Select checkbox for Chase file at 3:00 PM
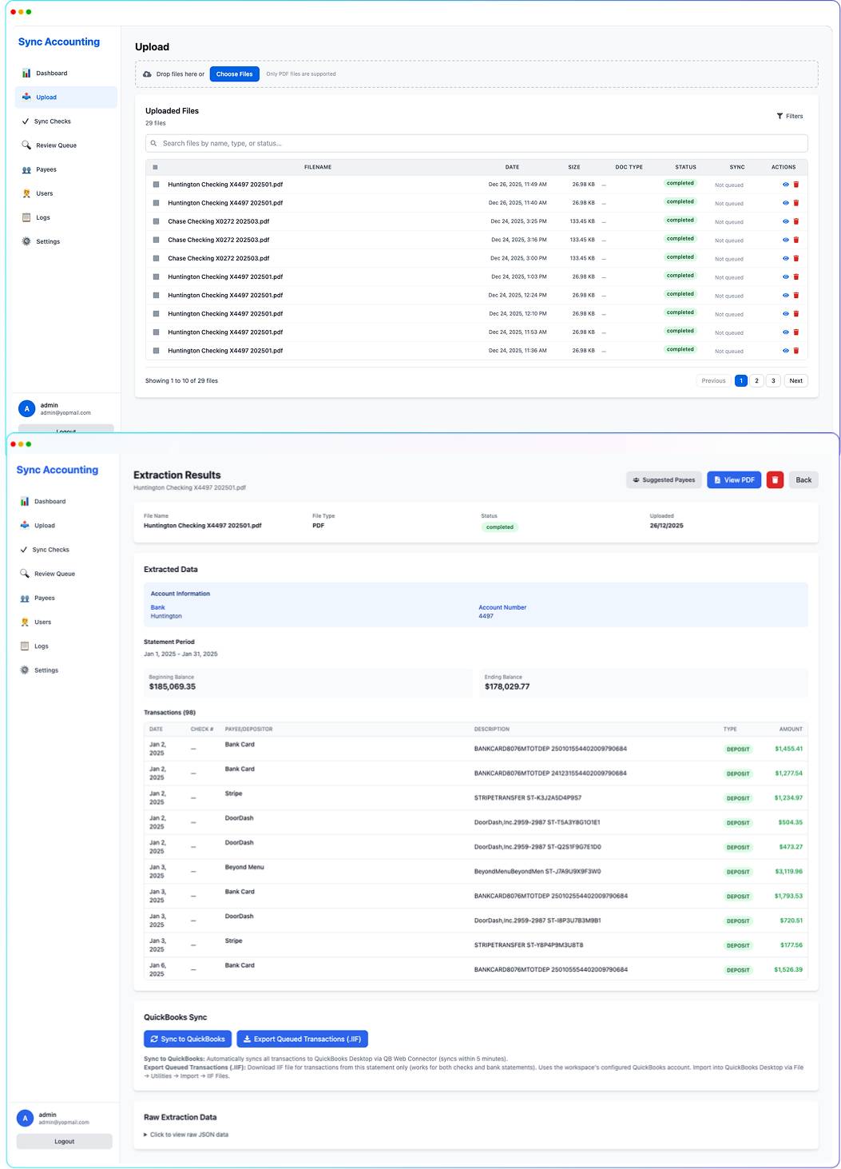Viewport: 841px width, 1169px height. (156, 258)
